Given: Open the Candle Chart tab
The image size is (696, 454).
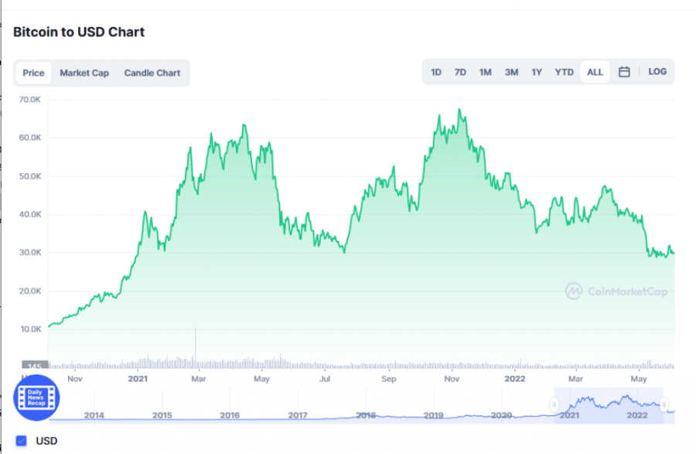Looking at the screenshot, I should (152, 73).
